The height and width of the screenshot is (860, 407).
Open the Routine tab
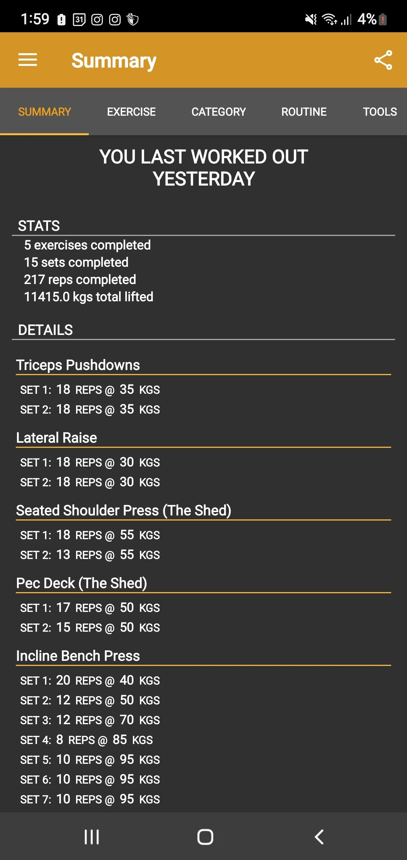[x=304, y=111]
